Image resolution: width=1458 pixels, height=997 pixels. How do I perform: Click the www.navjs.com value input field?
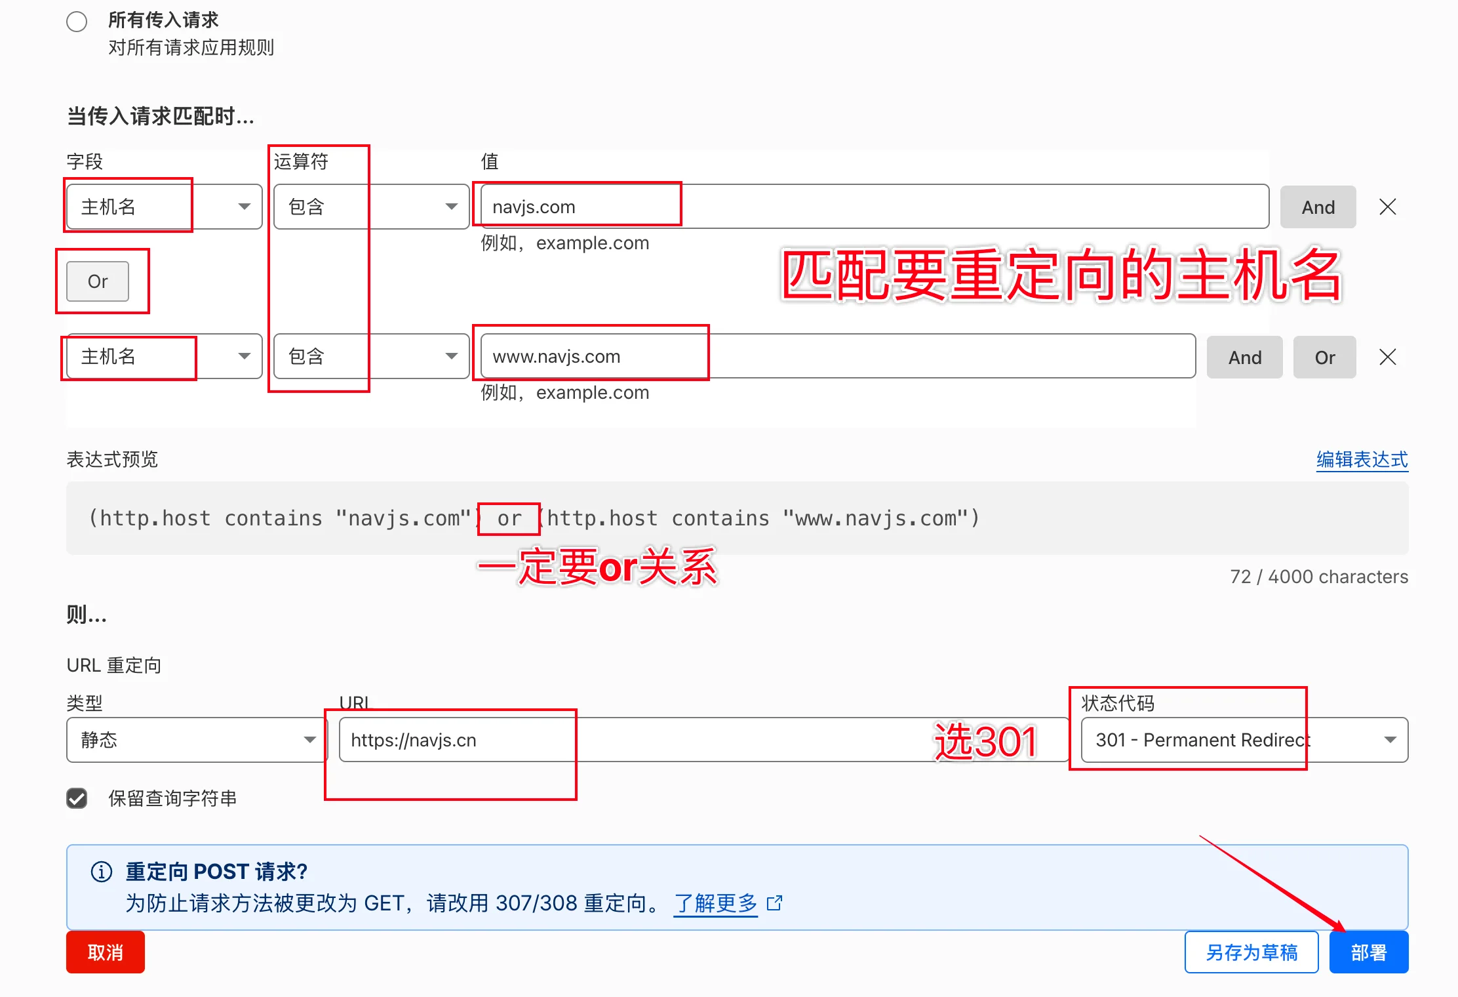[x=838, y=356]
